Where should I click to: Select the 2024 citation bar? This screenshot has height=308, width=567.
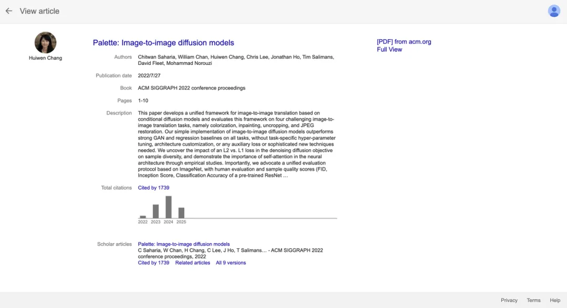169,207
